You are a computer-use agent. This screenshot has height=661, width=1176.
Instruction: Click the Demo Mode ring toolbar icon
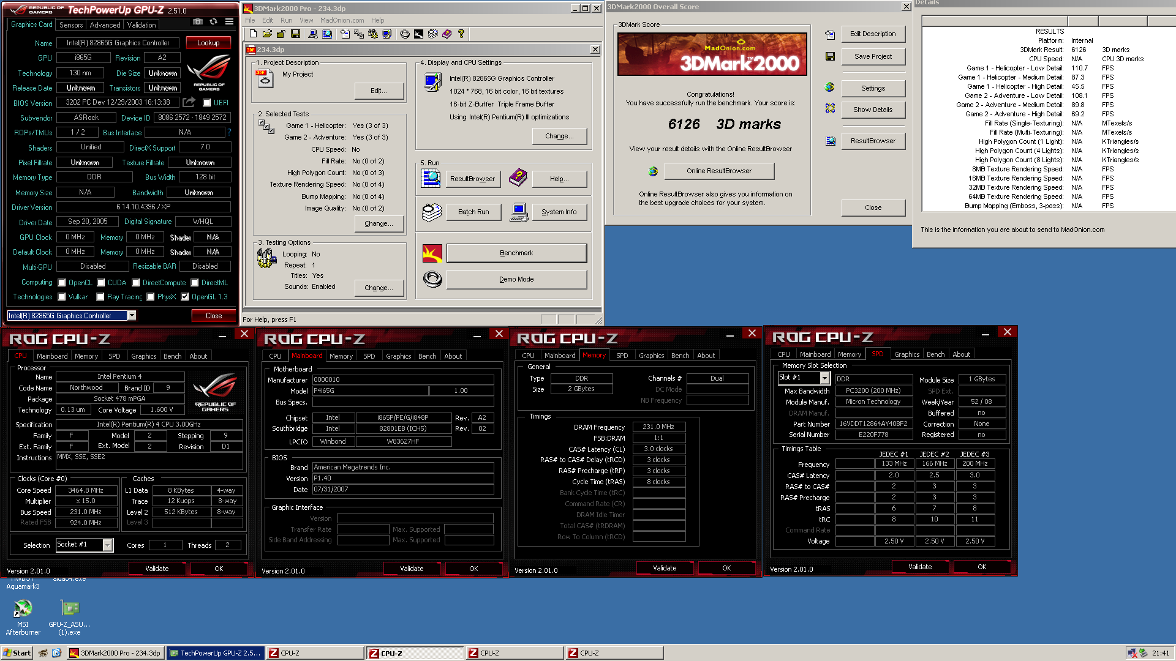point(405,34)
